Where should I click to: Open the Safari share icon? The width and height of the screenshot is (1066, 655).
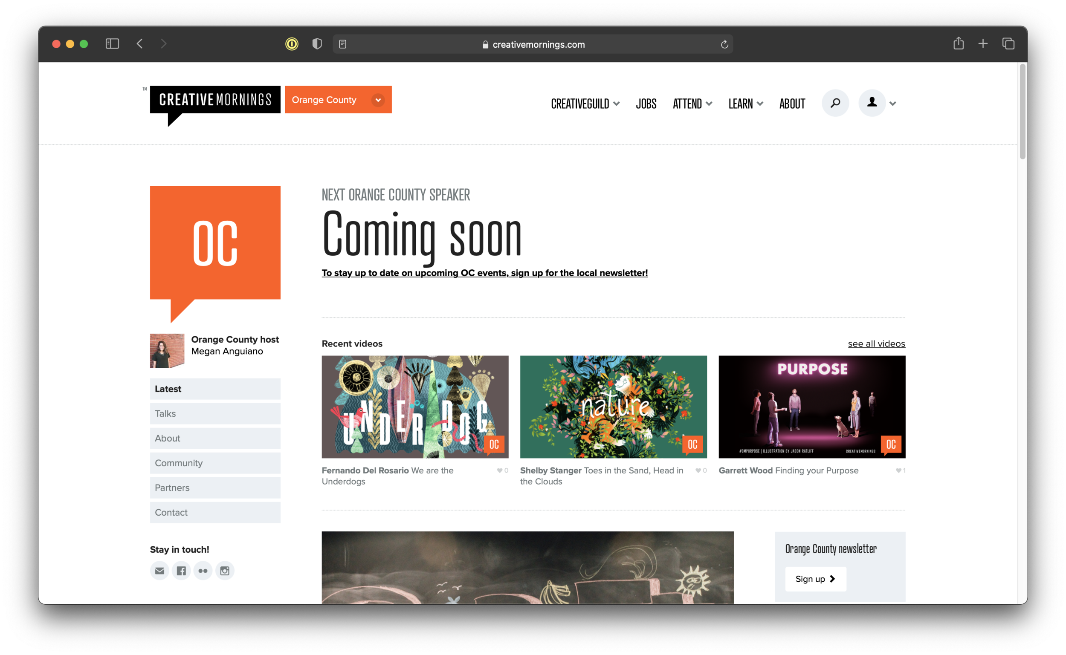(958, 43)
